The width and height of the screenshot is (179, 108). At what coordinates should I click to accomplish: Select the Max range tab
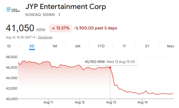pos(170,46)
